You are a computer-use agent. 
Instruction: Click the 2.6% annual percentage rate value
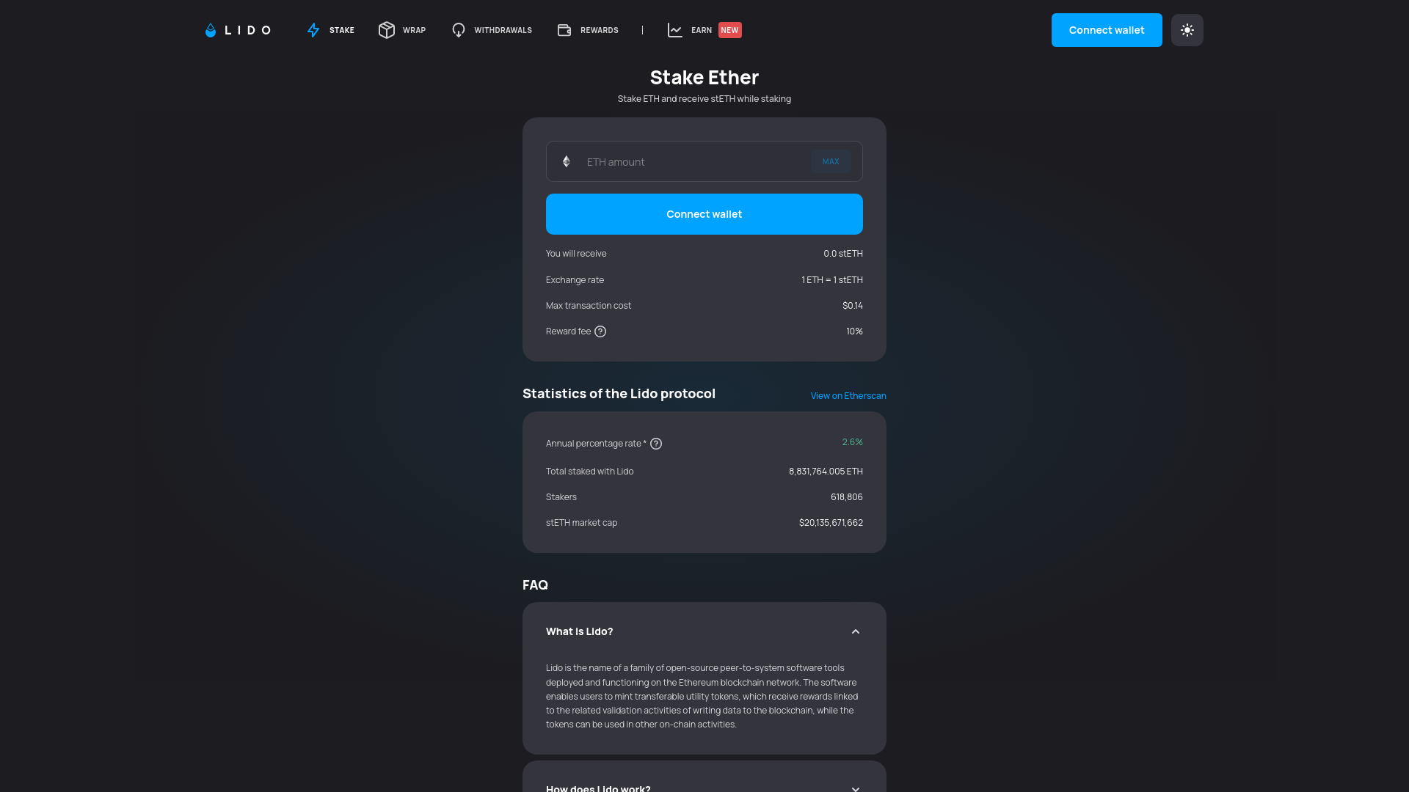click(x=852, y=442)
